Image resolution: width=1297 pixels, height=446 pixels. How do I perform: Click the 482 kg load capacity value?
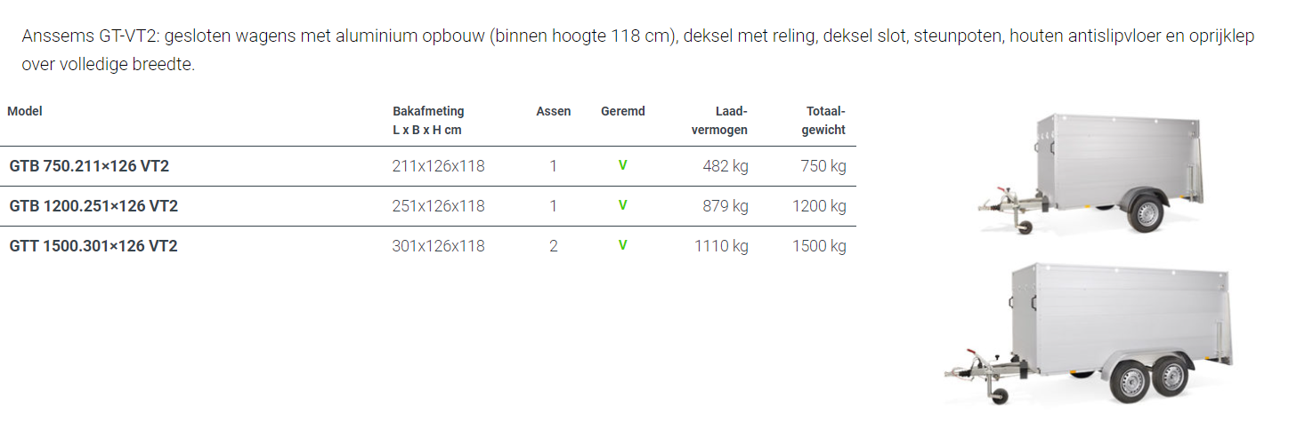(726, 166)
